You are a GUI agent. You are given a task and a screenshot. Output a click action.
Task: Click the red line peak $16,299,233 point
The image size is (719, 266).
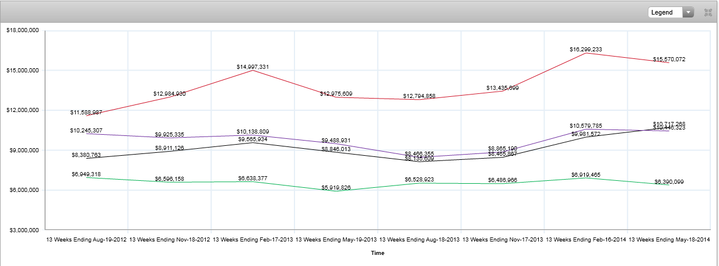(585, 53)
